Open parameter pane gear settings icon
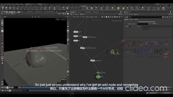 coord(163,17)
